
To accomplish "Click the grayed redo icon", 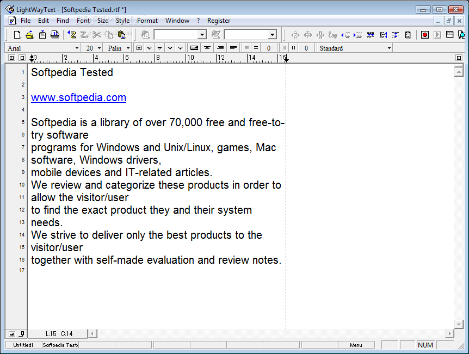I will (84, 35).
